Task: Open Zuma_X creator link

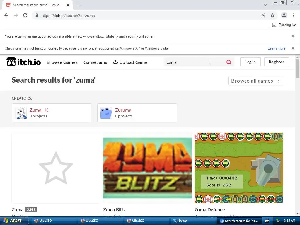Action: coord(39,110)
